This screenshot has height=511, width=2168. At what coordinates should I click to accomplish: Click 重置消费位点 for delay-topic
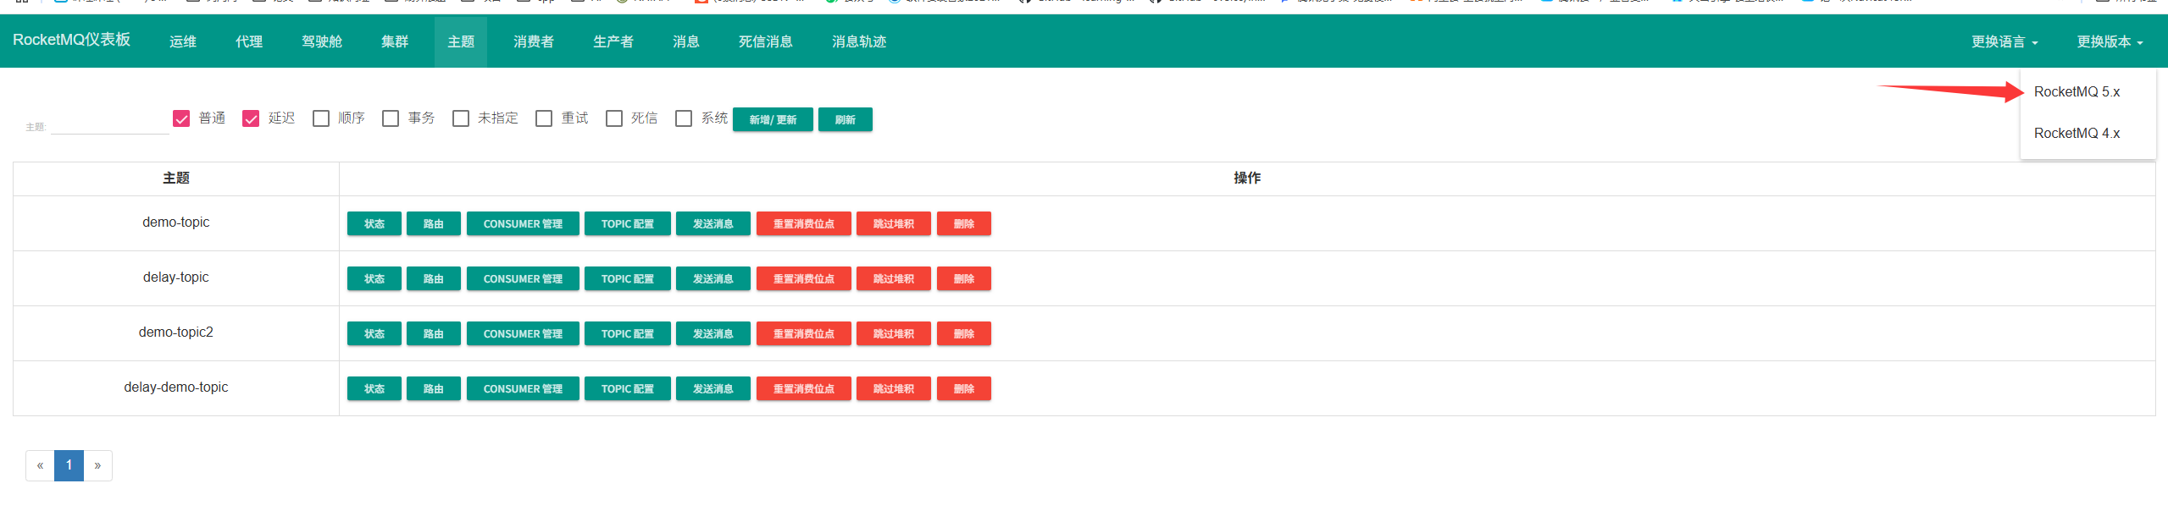coord(804,278)
